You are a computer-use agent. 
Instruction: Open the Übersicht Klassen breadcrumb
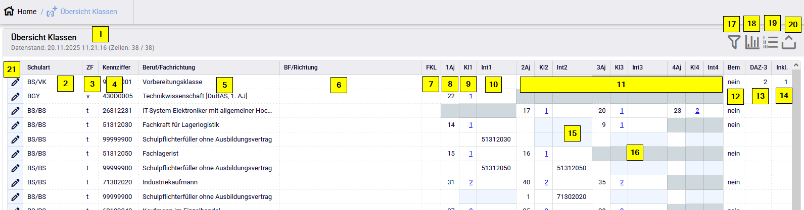[88, 12]
